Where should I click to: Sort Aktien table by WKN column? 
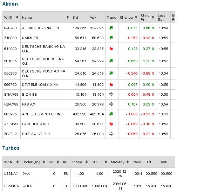click(x=17, y=17)
